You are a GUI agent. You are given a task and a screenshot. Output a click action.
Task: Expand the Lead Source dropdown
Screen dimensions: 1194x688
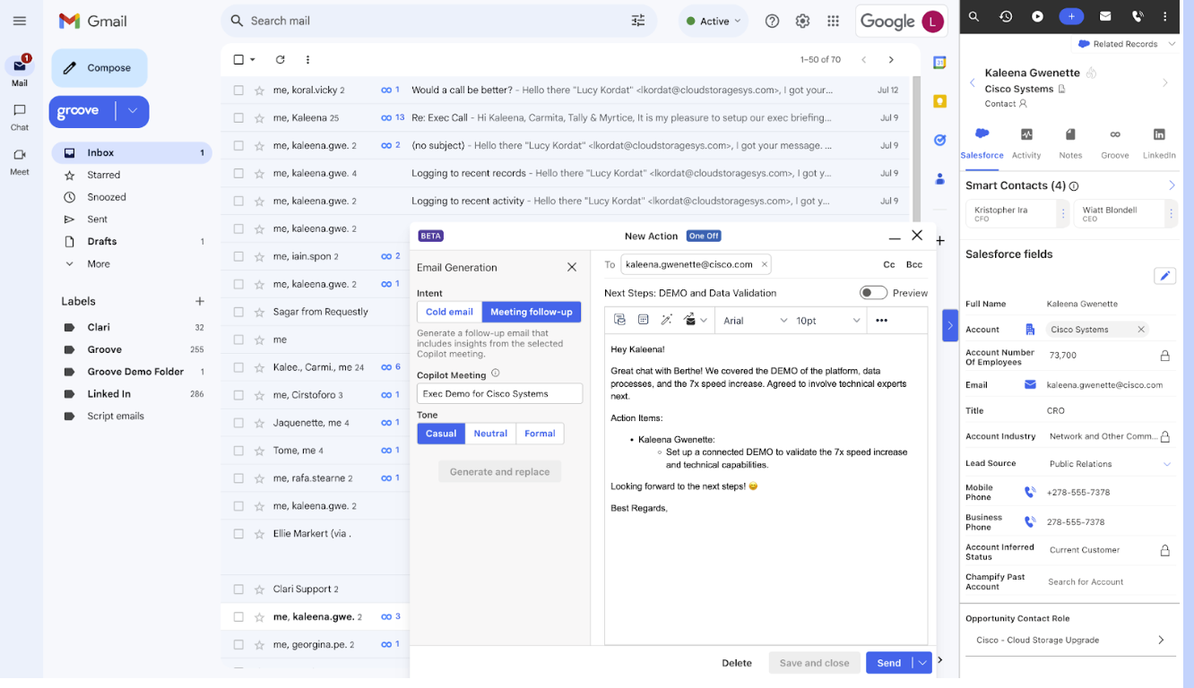(1166, 464)
